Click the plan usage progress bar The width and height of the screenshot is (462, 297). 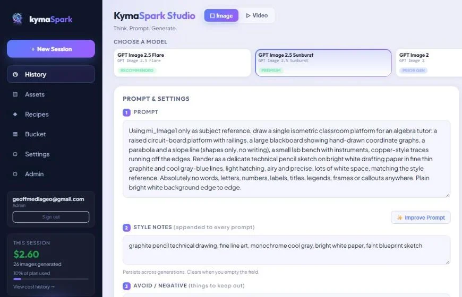pyautogui.click(x=51, y=279)
